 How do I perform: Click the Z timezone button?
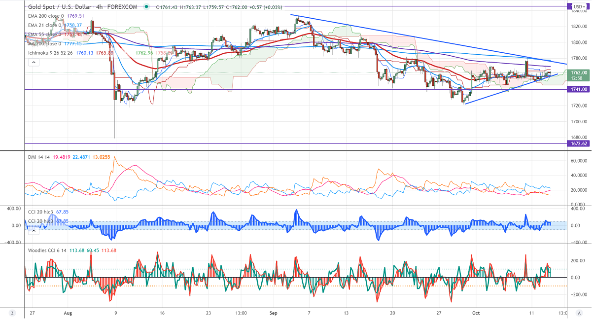coord(11,313)
